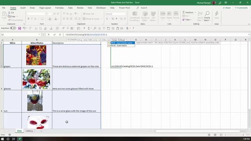This screenshot has height=141, width=251.
Task: Open the Power Pivot tab
Action: [x=124, y=8]
